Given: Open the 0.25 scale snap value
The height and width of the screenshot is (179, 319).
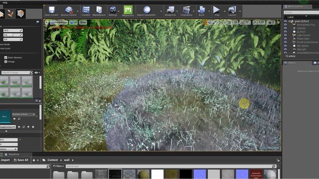Looking at the screenshot, I should coord(261,22).
